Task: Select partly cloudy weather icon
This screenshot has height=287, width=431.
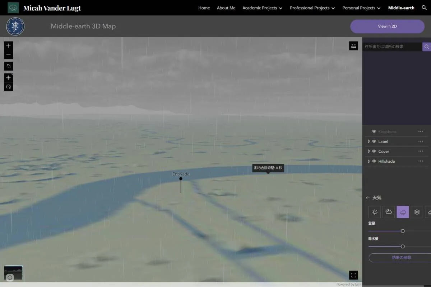Action: click(x=389, y=212)
